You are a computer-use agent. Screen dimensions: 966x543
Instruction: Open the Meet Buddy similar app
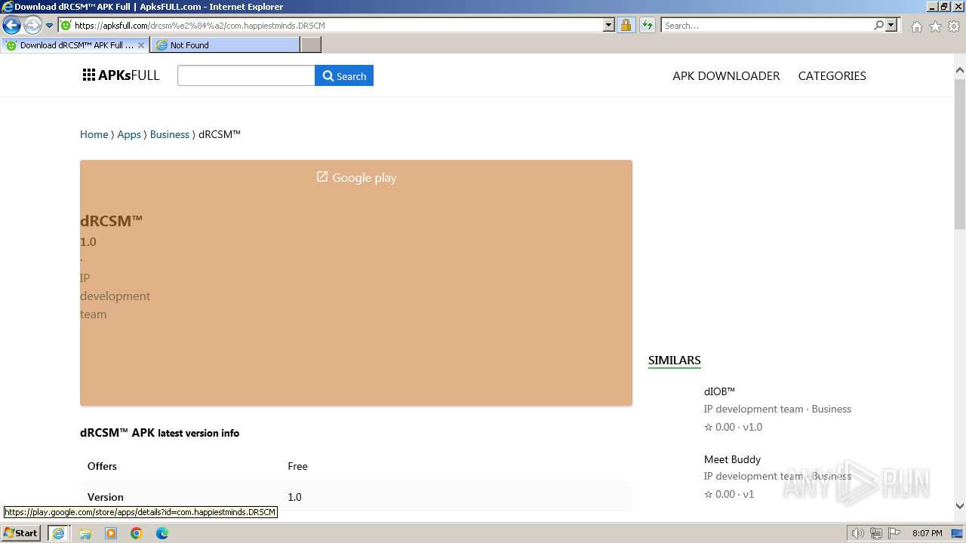732,459
